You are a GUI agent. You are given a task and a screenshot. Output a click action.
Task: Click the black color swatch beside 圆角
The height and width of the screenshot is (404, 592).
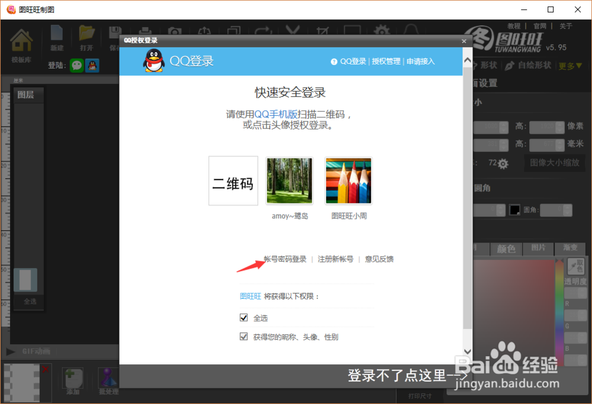[514, 210]
